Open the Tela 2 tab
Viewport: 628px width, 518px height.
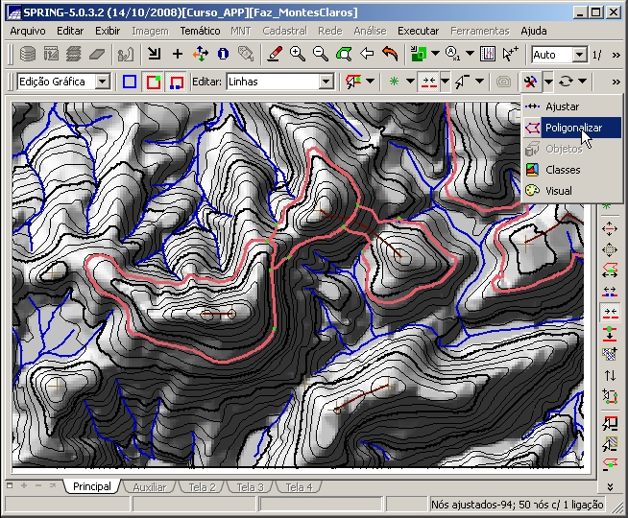point(202,487)
